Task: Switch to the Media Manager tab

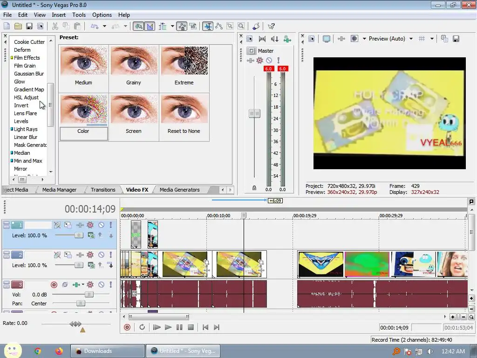Action: (59, 190)
